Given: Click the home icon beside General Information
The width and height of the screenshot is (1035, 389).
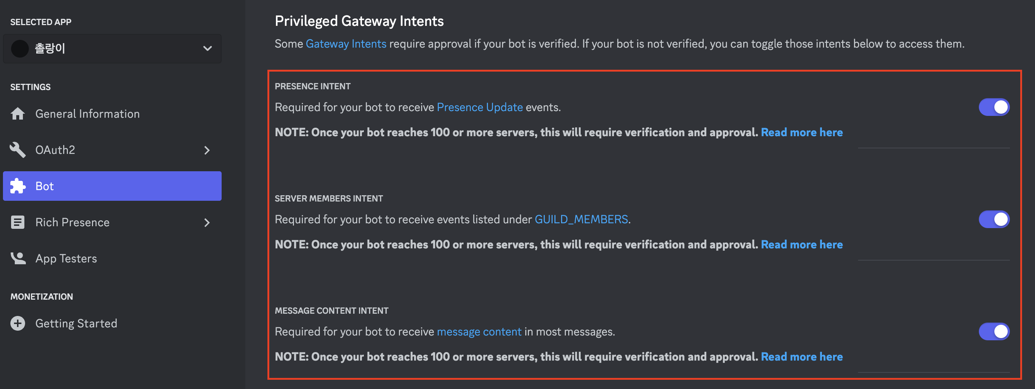Looking at the screenshot, I should point(18,114).
